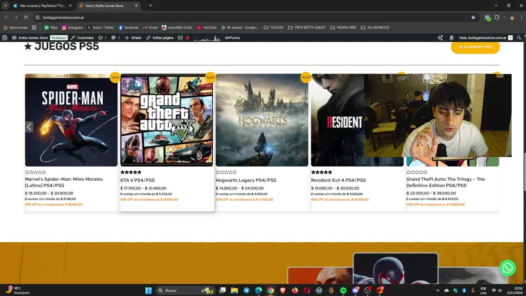The image size is (526, 296).
Task: Click the Resident Evil 4 star rating
Action: [x=321, y=172]
